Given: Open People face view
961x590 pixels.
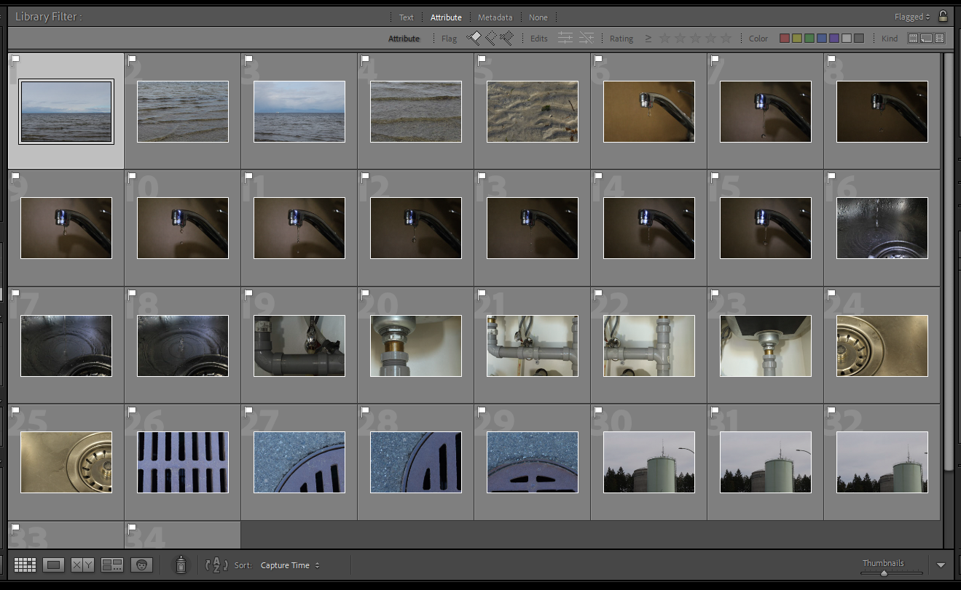Looking at the screenshot, I should [x=141, y=565].
